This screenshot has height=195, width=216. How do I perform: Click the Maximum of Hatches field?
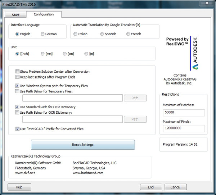coord(184,113)
